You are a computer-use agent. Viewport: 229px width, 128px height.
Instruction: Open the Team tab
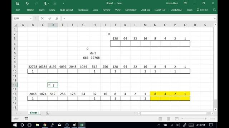[x=189, y=10]
